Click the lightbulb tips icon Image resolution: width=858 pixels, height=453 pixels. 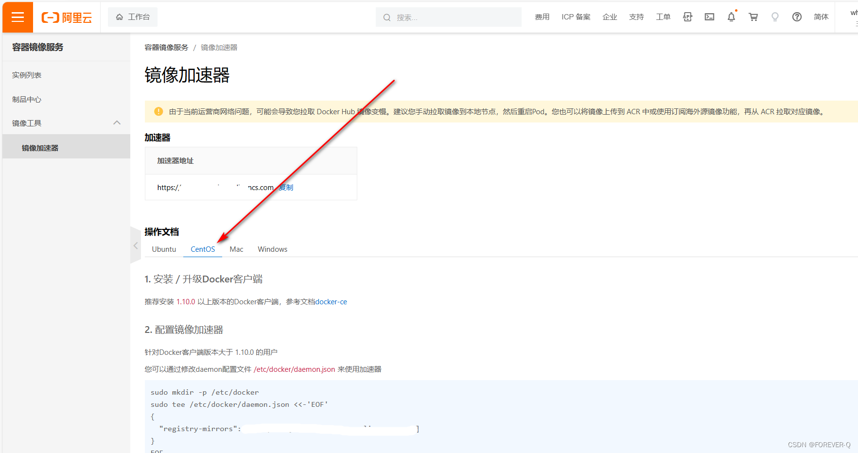[775, 17]
